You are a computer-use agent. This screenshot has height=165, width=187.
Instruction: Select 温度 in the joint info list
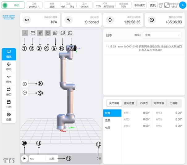coord(108,120)
